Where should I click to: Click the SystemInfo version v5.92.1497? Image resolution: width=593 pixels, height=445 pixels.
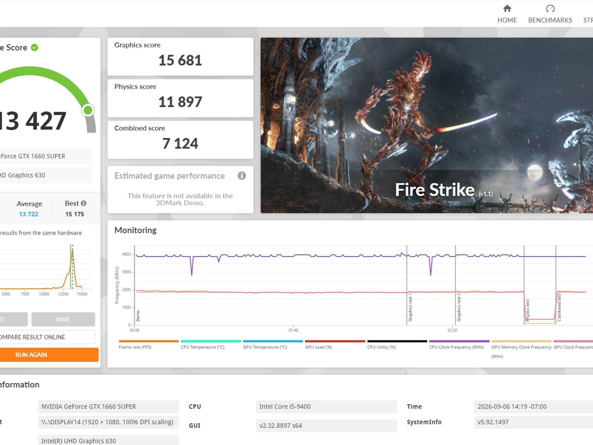pos(533,422)
